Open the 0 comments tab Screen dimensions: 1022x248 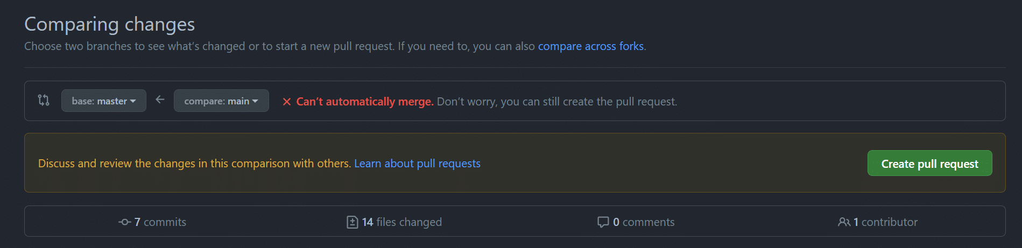click(636, 222)
